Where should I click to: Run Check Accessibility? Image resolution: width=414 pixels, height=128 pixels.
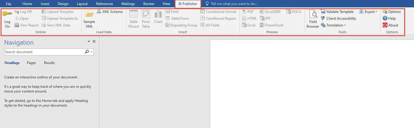click(x=339, y=18)
